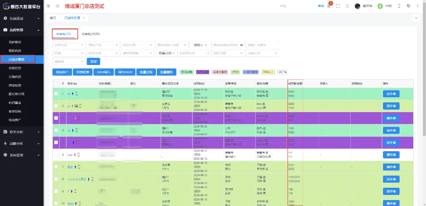Image resolution: width=426 pixels, height=206 pixels.
Task: Click the refresh icon in top bar
Action: pos(57,6)
